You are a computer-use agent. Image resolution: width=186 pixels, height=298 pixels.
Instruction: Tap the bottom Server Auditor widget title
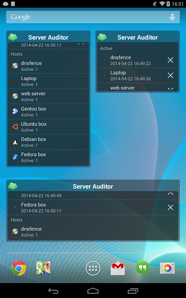(x=93, y=186)
